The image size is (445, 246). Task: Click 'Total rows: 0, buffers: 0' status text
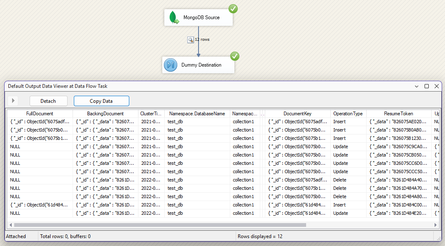pyautogui.click(x=65, y=236)
